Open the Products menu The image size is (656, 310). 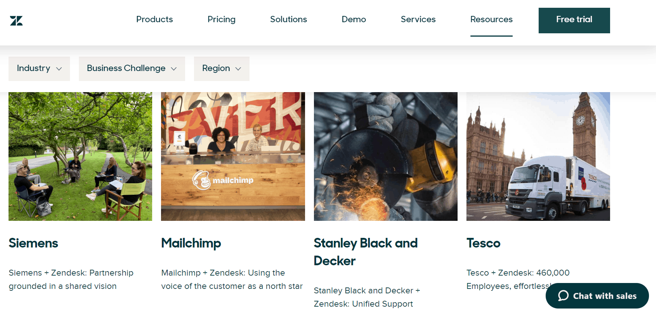coord(154,19)
